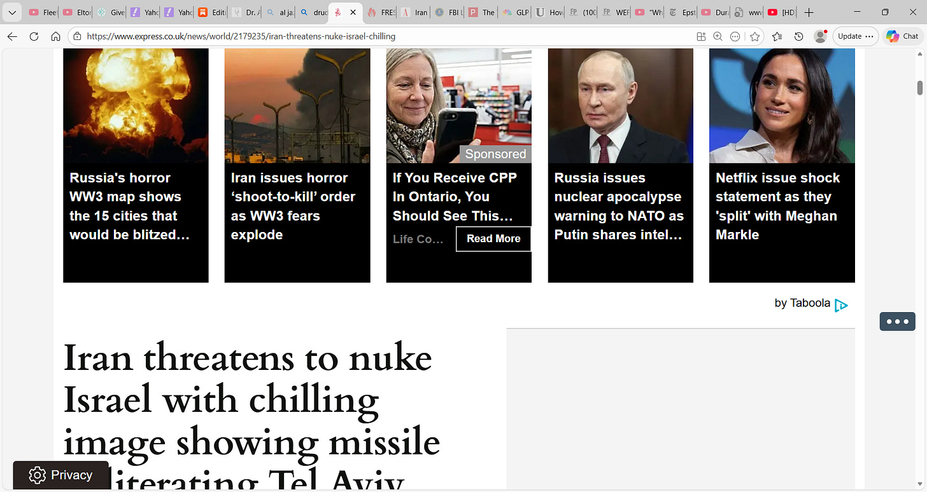The width and height of the screenshot is (927, 492).
Task: Switch to the '[HD]' YouTube tab
Action: pos(781,12)
